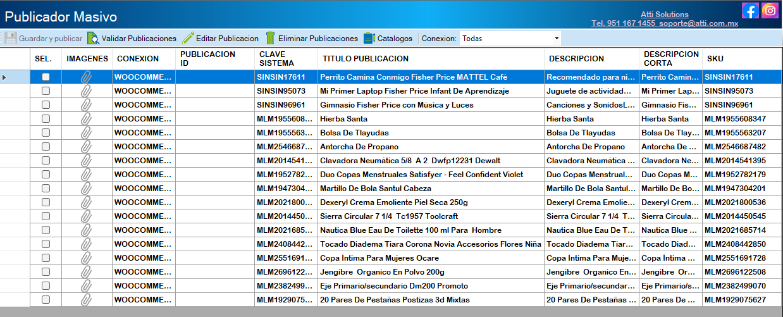This screenshot has width=783, height=317.
Task: Select checkbox for Bolsa De Tlayudas row
Action: tap(46, 133)
